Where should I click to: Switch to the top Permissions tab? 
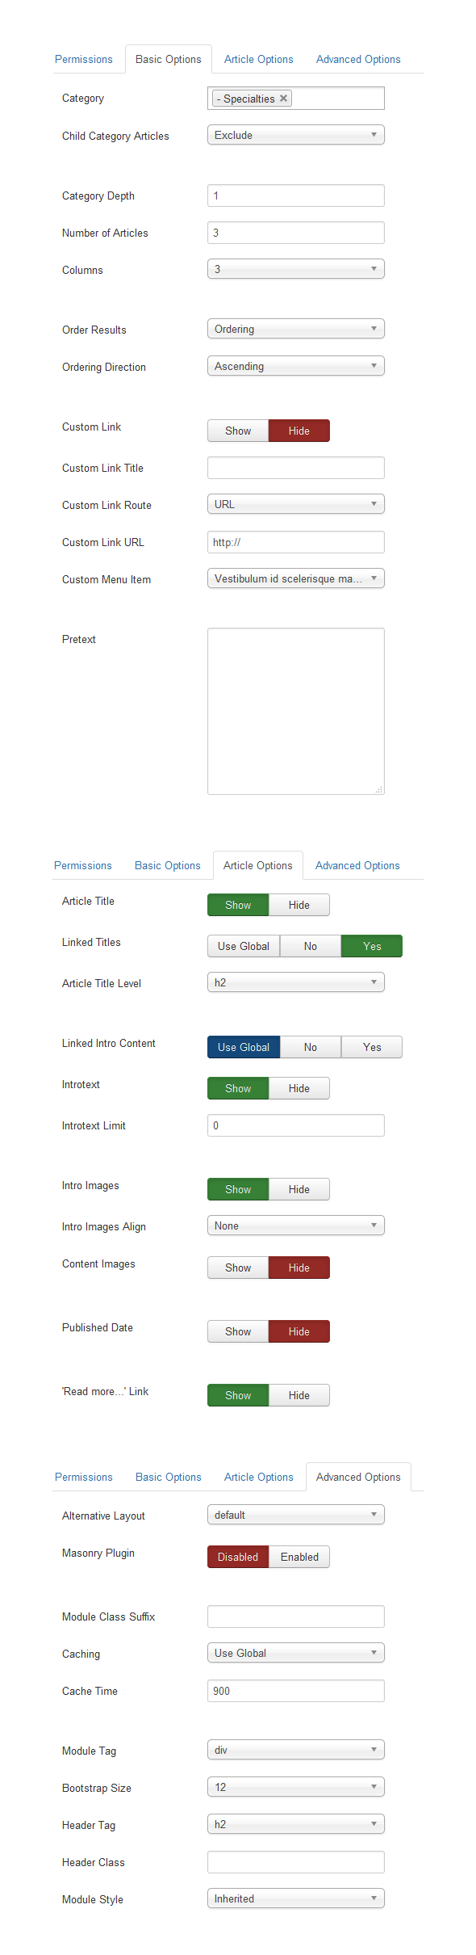84,59
